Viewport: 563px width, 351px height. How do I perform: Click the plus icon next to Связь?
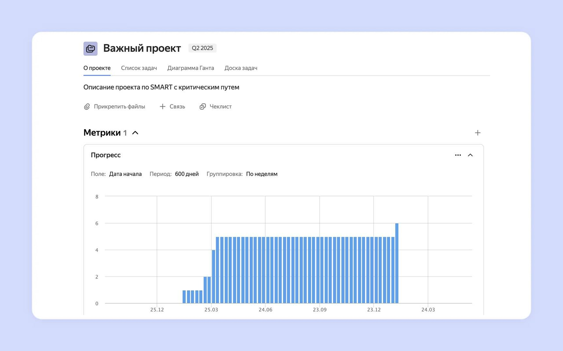tap(162, 107)
